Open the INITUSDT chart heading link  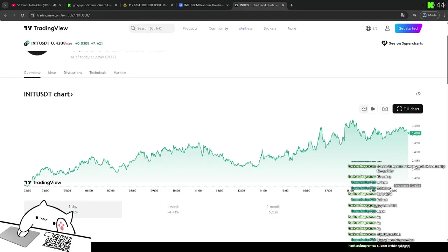[x=48, y=94]
